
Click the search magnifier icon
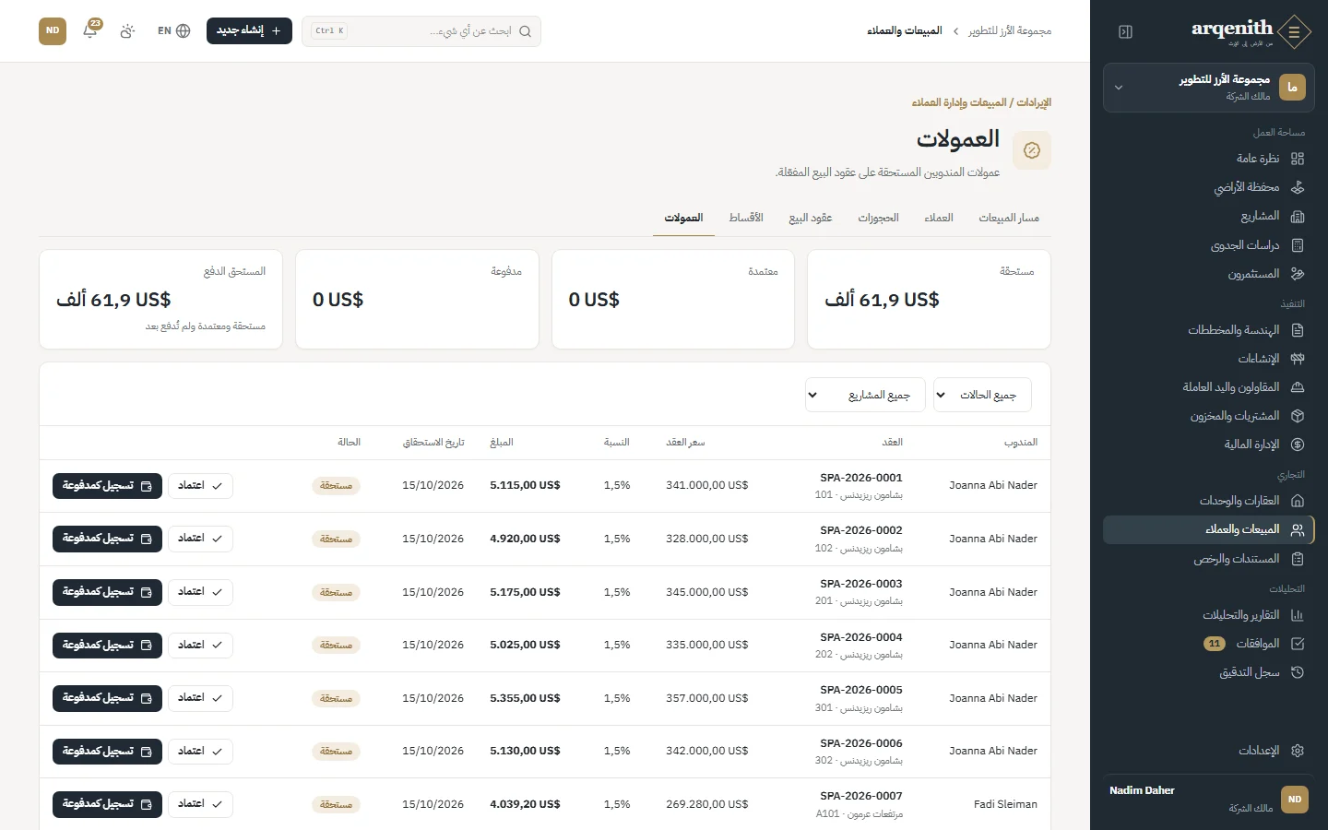coord(525,31)
